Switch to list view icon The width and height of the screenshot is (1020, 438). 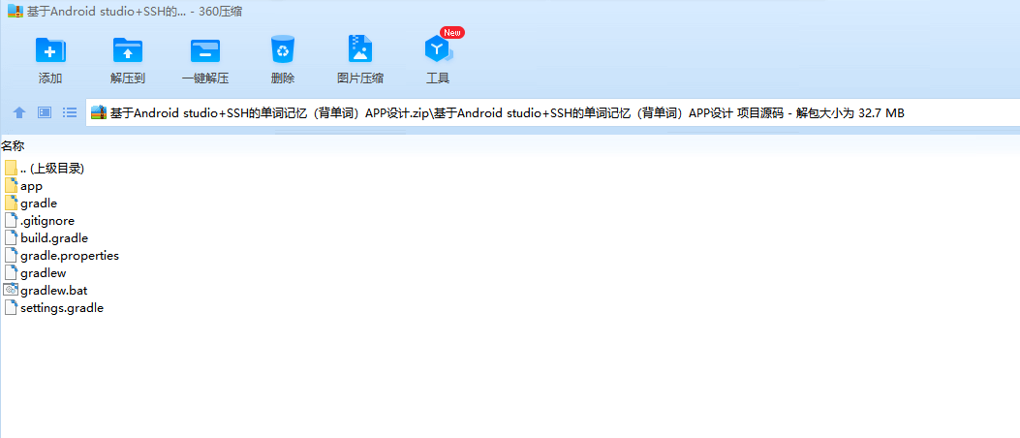point(70,112)
